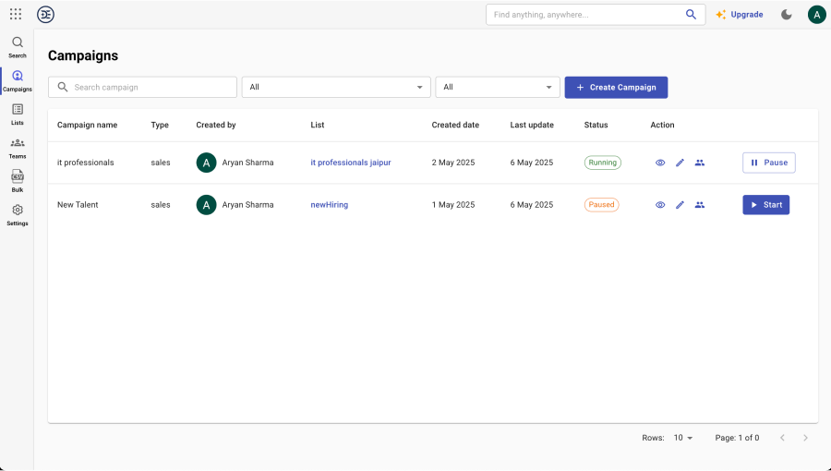Open the apps grid launcher icon
Viewport: 831px width, 471px height.
(16, 14)
